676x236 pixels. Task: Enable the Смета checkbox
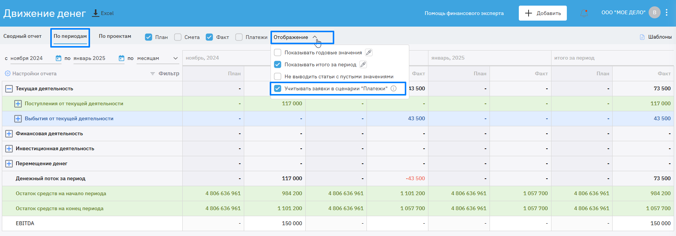(x=178, y=37)
